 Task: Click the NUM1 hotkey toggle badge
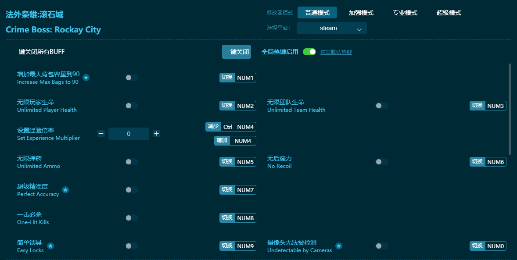click(237, 78)
